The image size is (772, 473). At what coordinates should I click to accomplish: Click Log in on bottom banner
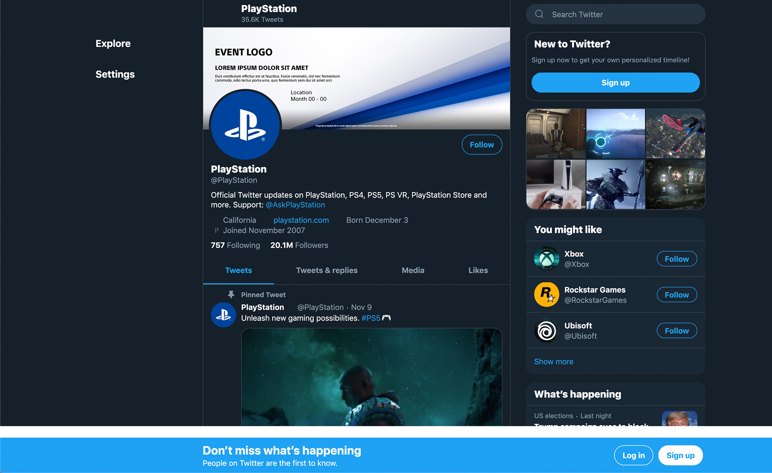[634, 455]
